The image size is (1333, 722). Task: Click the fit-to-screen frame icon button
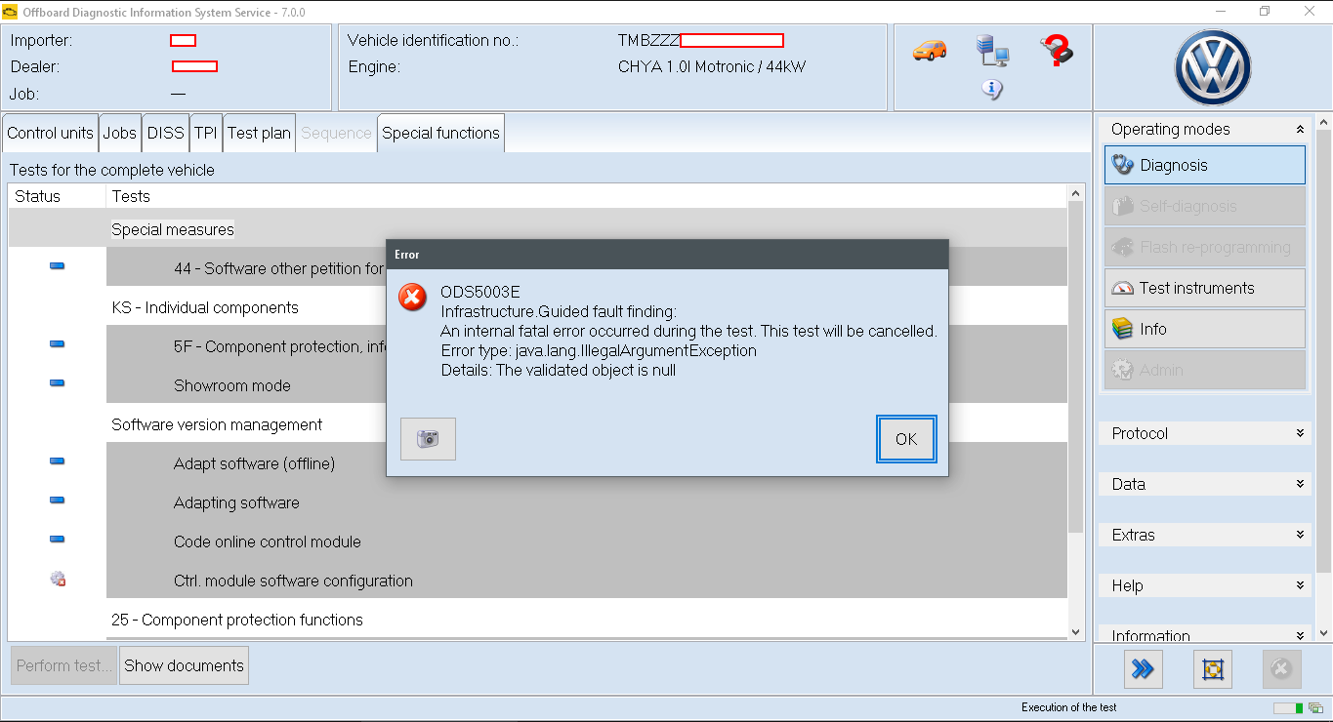[1213, 669]
